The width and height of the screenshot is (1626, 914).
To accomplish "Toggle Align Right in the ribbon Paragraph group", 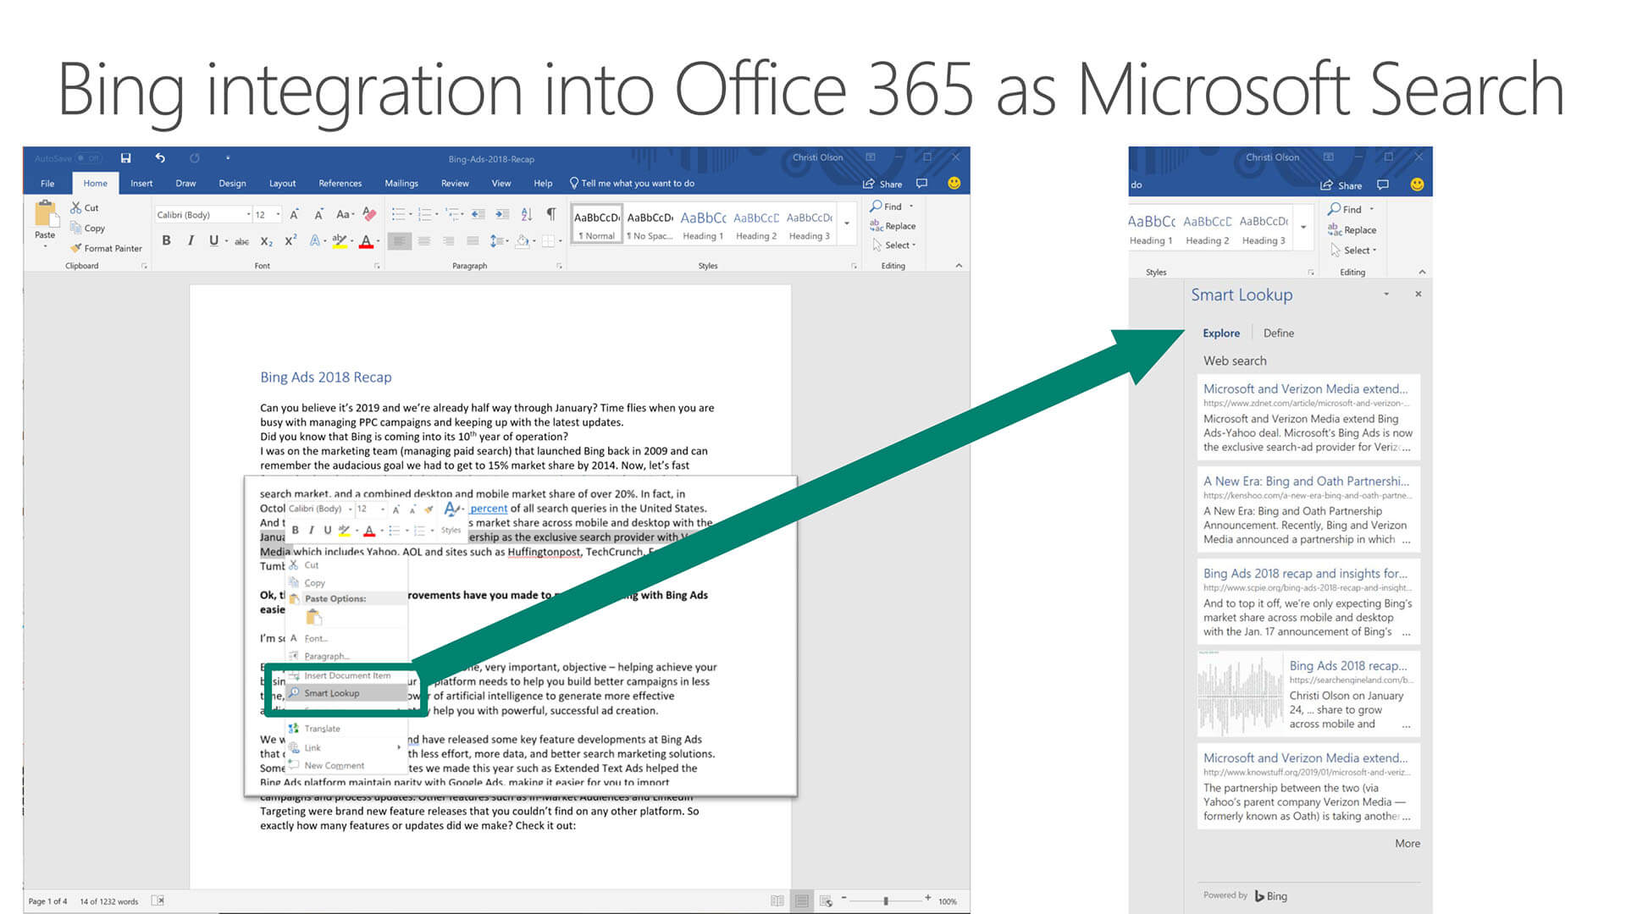I will tap(449, 242).
